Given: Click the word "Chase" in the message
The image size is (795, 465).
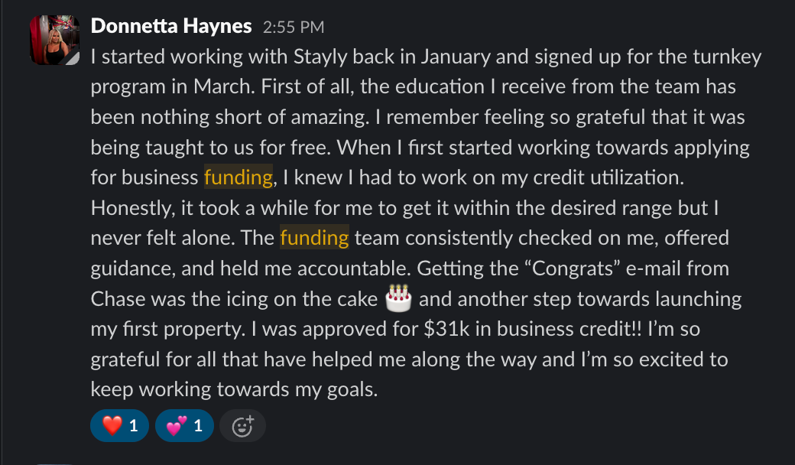Looking at the screenshot, I should pos(118,299).
